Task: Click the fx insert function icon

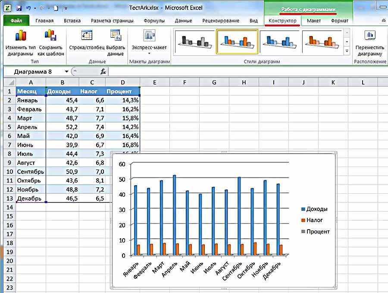Action: coord(103,72)
